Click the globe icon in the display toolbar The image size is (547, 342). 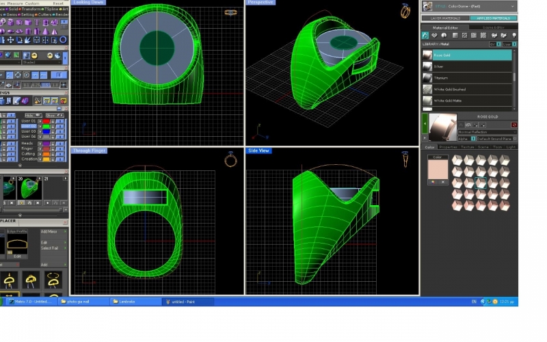8,55
